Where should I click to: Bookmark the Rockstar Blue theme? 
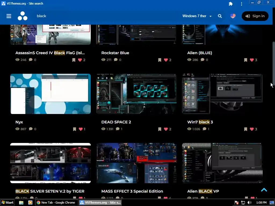tap(160, 60)
